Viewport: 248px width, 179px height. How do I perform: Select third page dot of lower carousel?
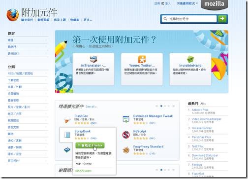[169, 170]
